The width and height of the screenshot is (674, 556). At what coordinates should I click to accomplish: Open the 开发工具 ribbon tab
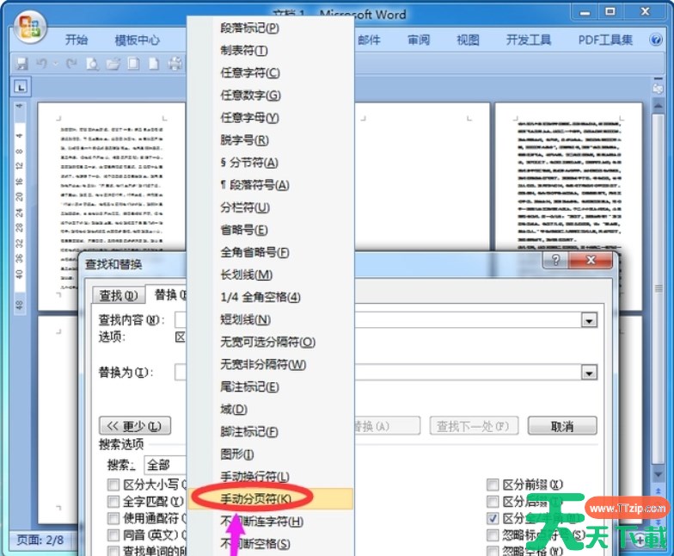point(528,40)
